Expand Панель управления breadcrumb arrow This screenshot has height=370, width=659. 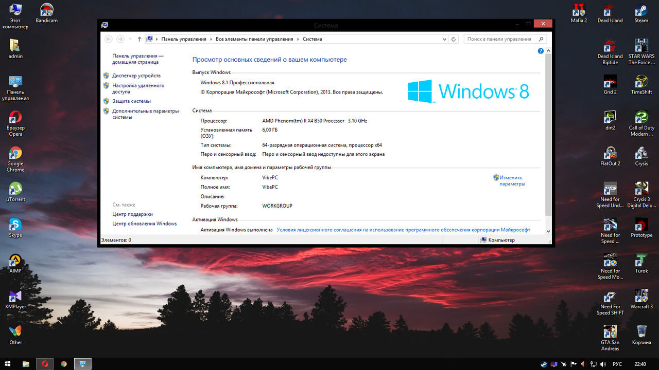(x=211, y=39)
